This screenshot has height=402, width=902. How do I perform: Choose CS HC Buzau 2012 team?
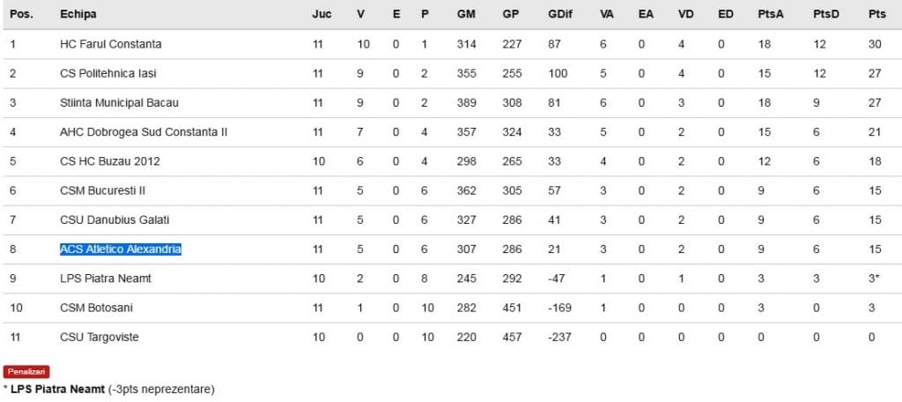tap(109, 161)
